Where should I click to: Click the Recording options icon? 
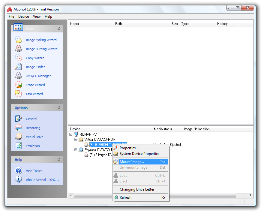[19, 128]
